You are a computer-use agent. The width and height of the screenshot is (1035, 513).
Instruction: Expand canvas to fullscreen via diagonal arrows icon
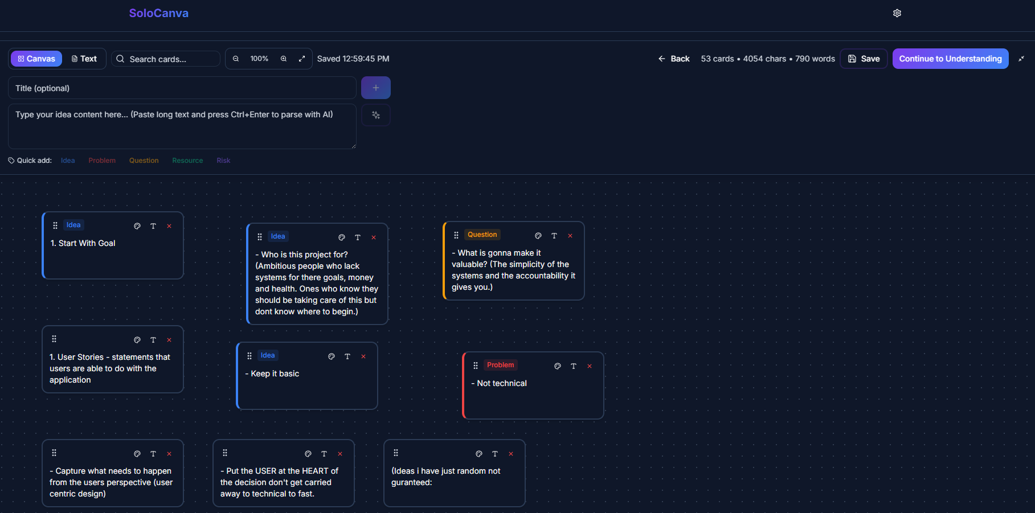[x=301, y=58]
